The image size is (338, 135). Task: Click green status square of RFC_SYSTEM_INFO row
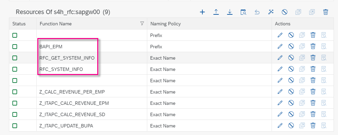pos(15,69)
